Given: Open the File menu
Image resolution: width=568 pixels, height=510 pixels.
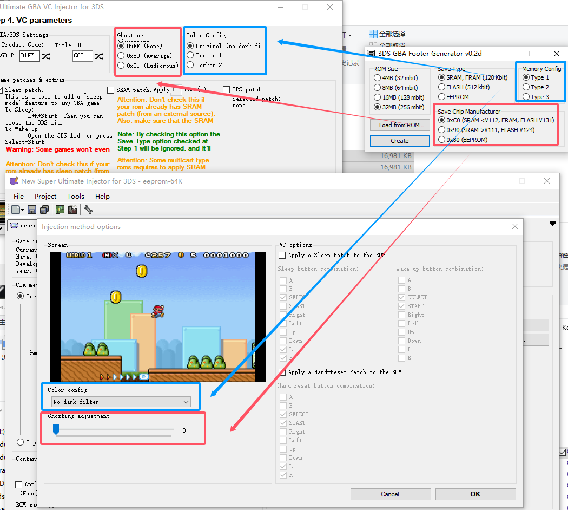Looking at the screenshot, I should [18, 196].
